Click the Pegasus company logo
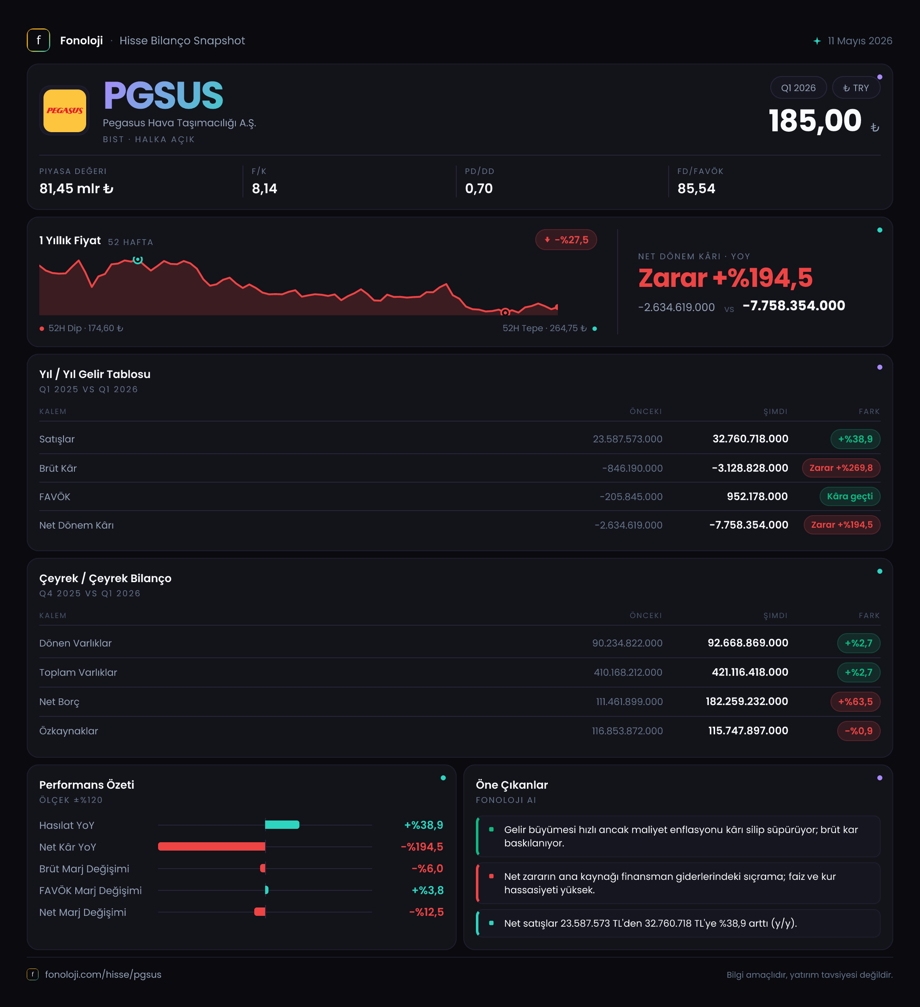920x1007 pixels. [64, 110]
